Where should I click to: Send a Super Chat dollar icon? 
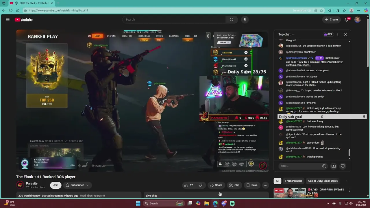[334, 166]
